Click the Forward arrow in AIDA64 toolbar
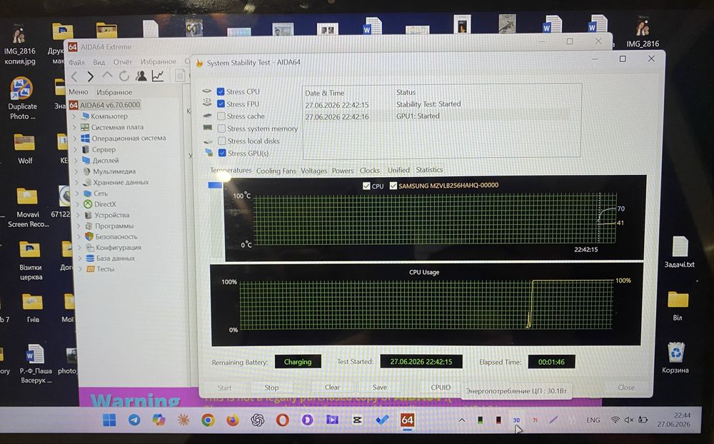The height and width of the screenshot is (444, 714). tap(91, 76)
